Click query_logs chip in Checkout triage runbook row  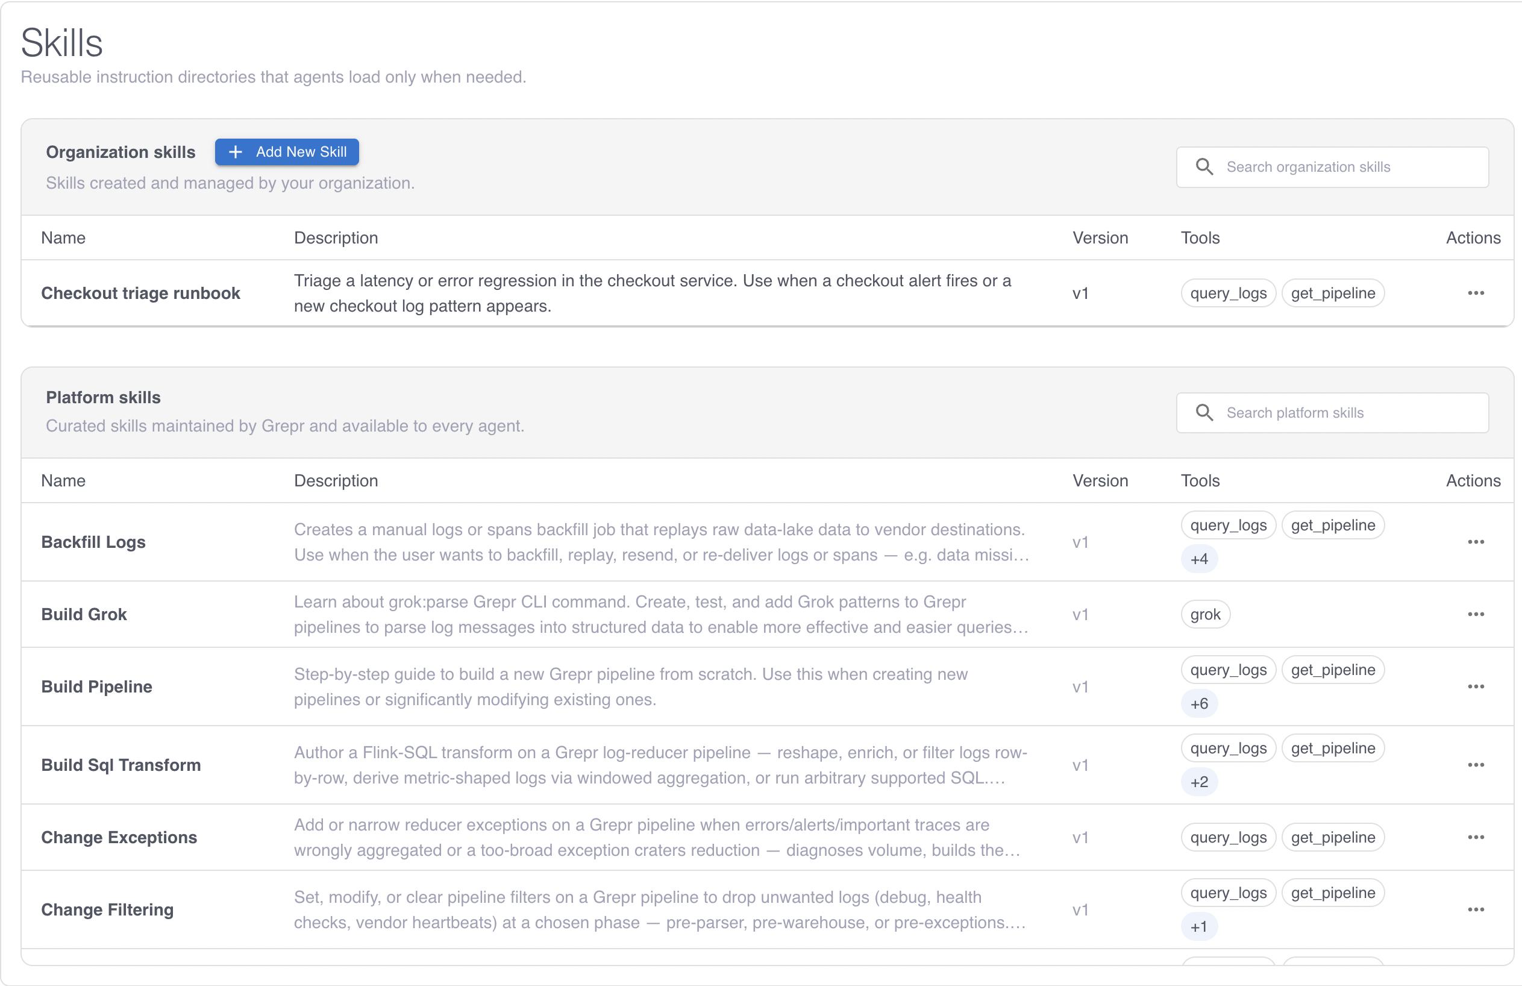tap(1229, 293)
